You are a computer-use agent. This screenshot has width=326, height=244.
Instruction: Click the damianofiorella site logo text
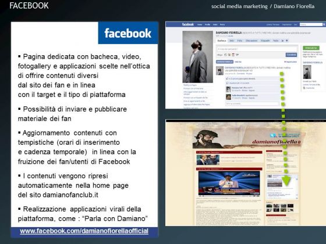point(275,142)
